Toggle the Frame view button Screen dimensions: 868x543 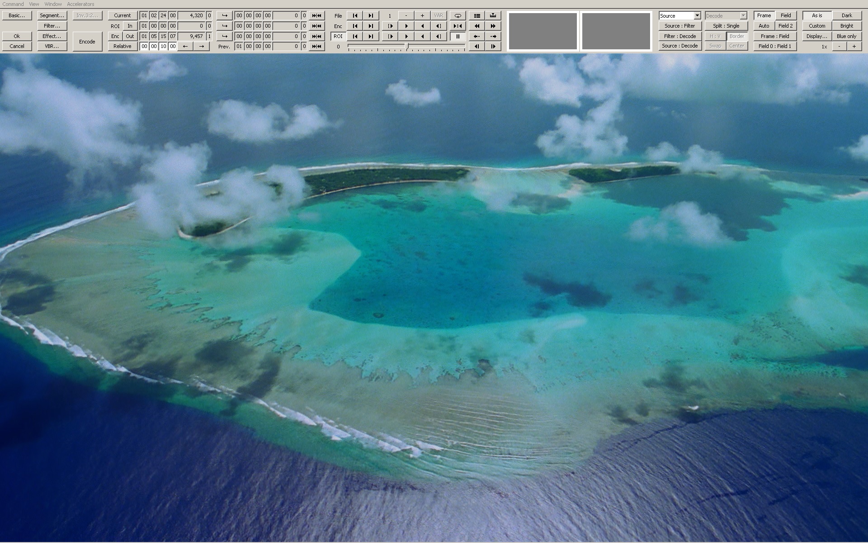pos(764,15)
